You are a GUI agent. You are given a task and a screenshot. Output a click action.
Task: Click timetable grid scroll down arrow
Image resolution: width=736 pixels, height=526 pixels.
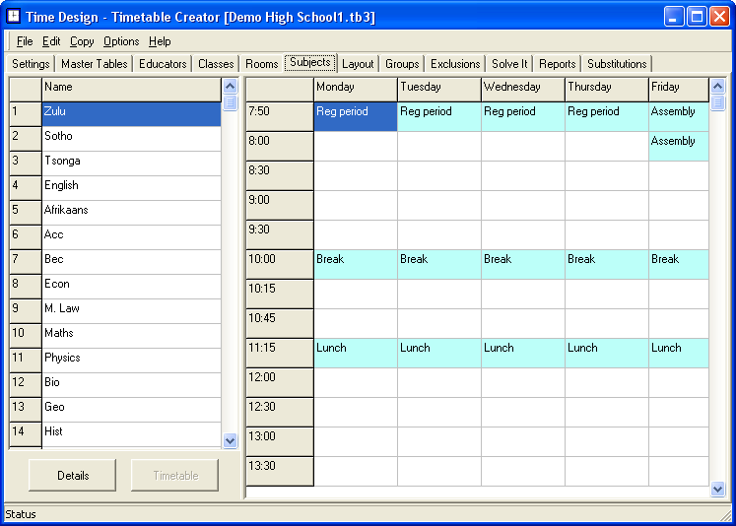(717, 489)
